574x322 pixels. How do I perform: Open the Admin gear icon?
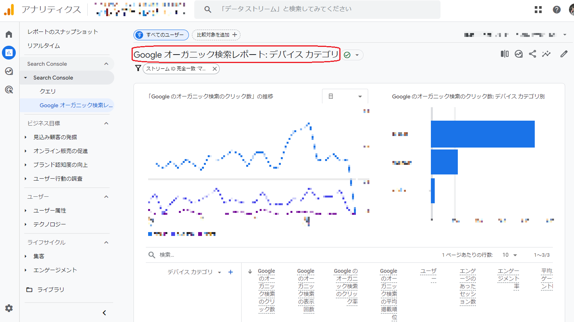point(9,308)
